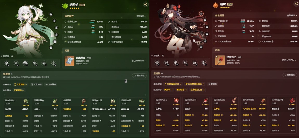Open the 月桂的寶冠 artifact card
The height and width of the screenshot is (138, 299).
click(133, 116)
